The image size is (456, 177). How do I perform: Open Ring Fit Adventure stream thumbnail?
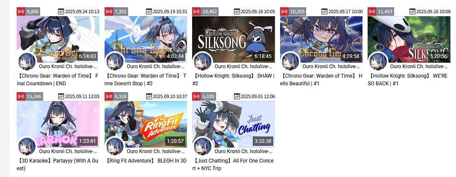click(146, 124)
